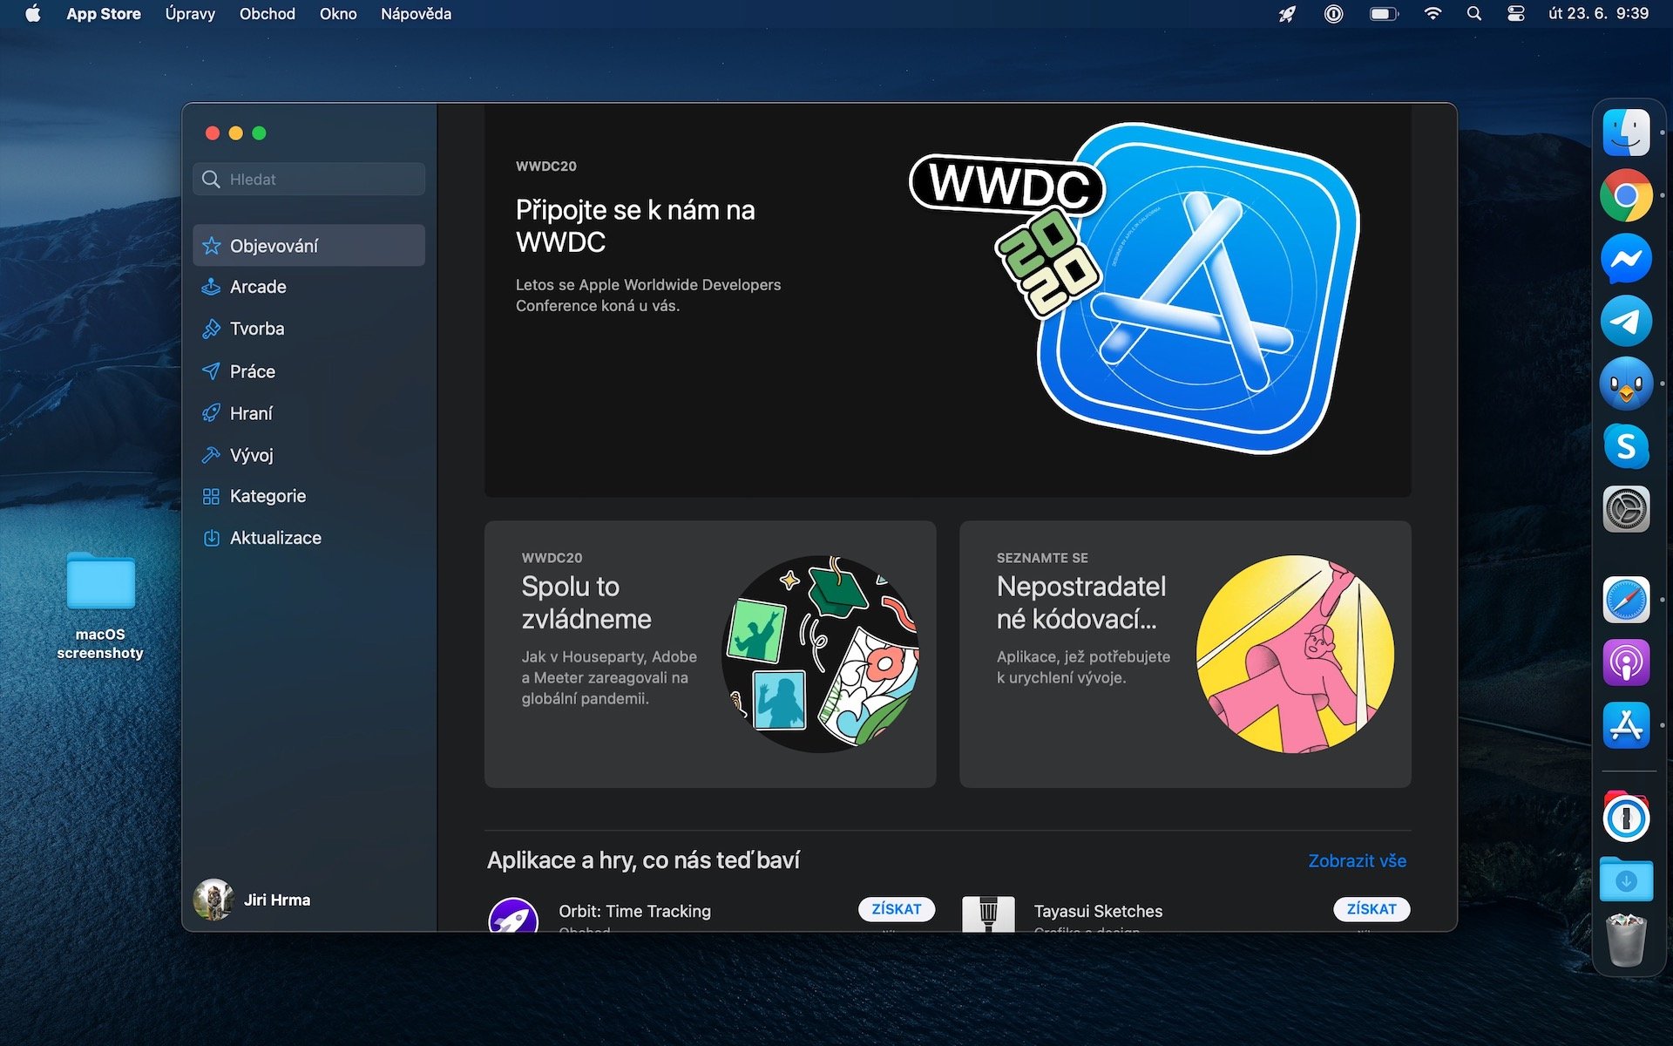Image resolution: width=1673 pixels, height=1046 pixels.
Task: Open the Orbit: Time Tracking app icon
Action: click(x=513, y=915)
